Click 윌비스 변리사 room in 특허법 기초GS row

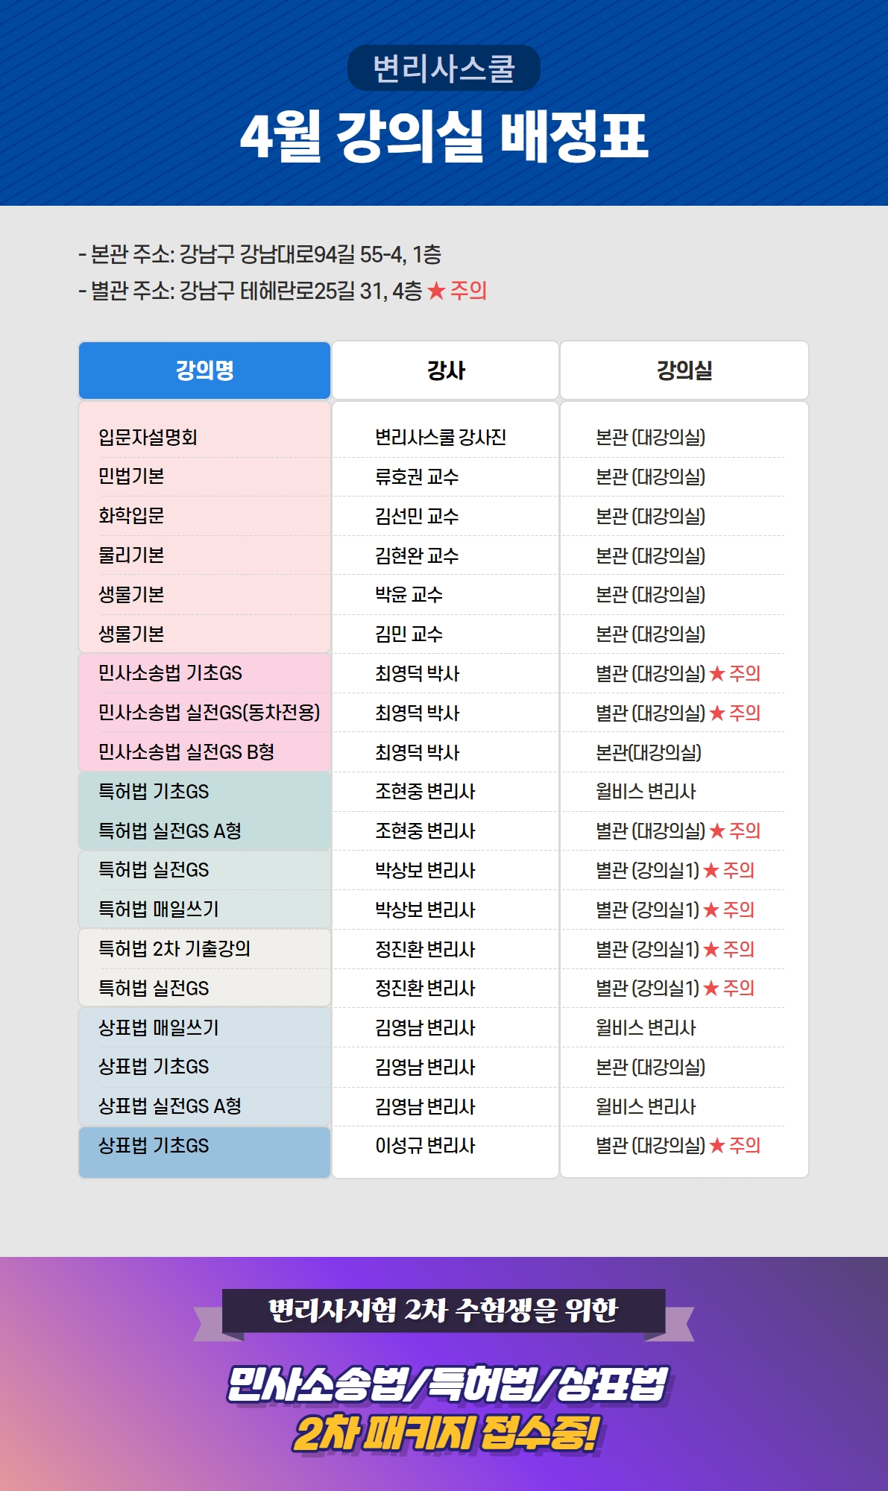(646, 792)
